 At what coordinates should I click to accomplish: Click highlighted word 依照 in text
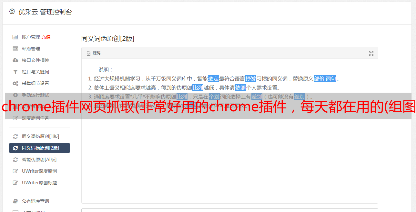pos(240,88)
